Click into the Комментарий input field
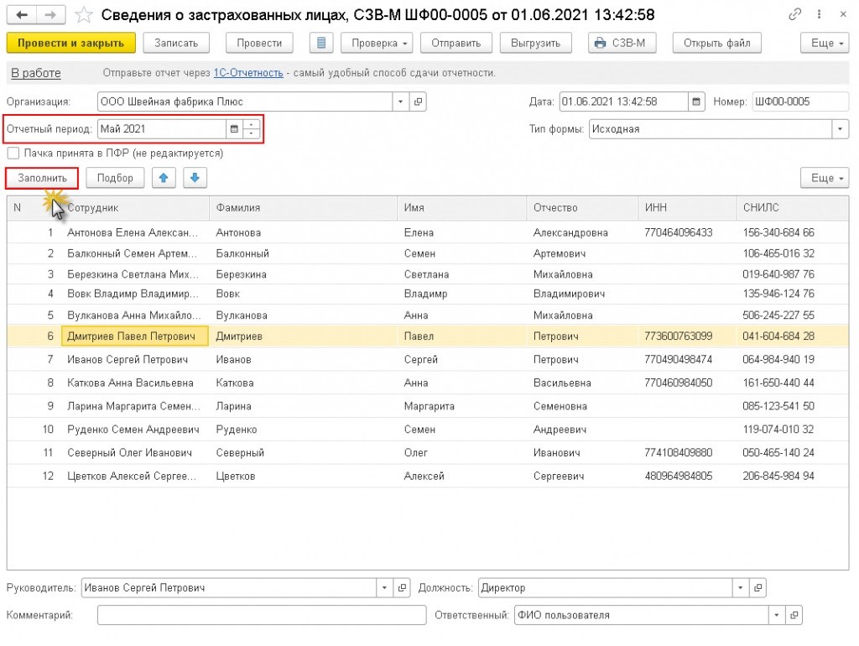 (x=262, y=616)
